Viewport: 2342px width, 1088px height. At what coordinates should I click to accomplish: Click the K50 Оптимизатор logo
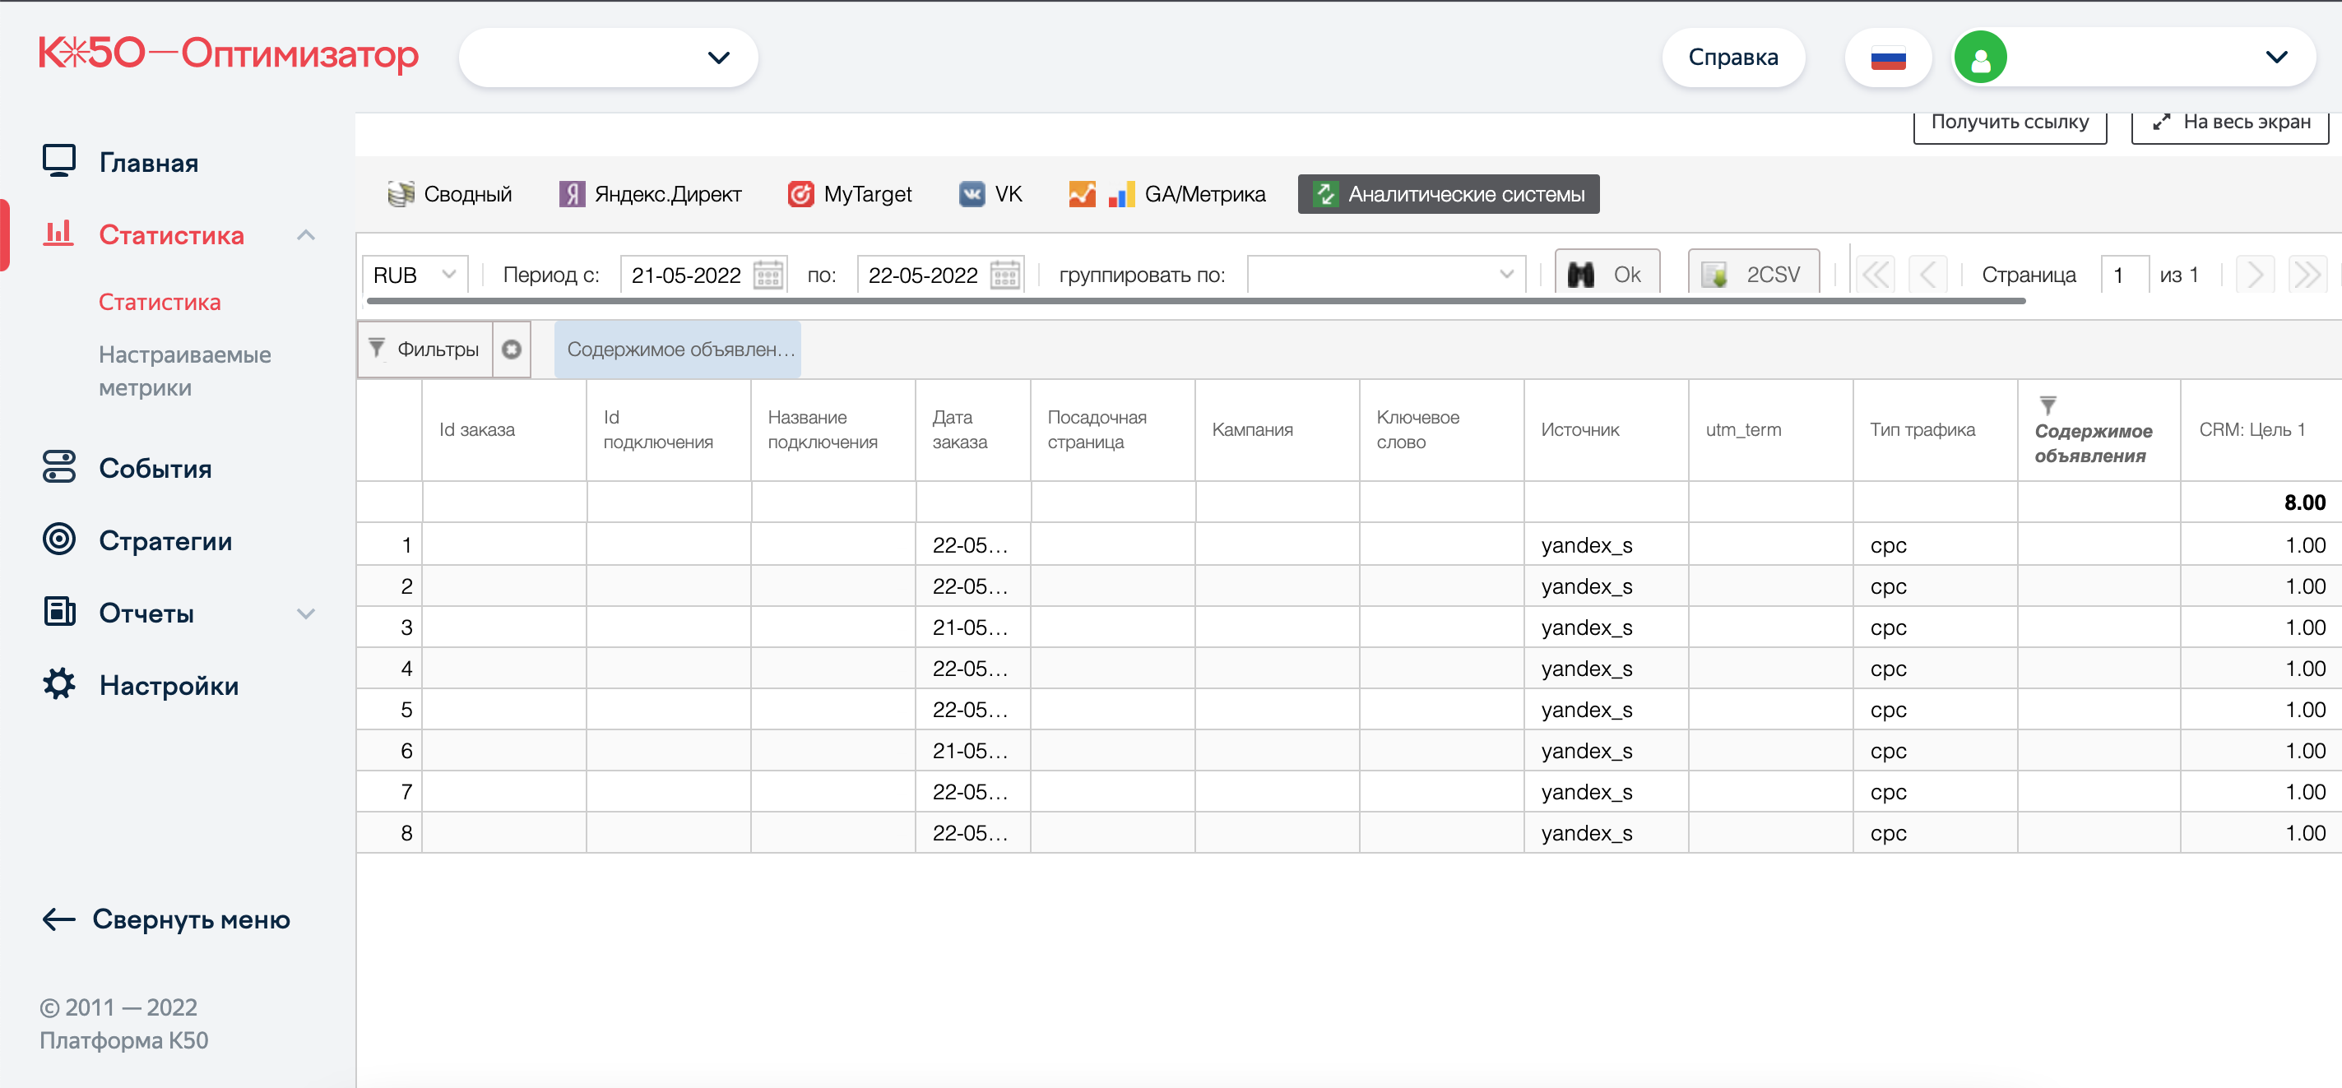click(228, 53)
